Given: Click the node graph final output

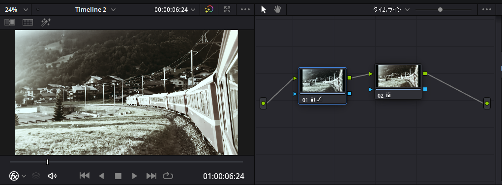Looking at the screenshot, I should (x=487, y=103).
